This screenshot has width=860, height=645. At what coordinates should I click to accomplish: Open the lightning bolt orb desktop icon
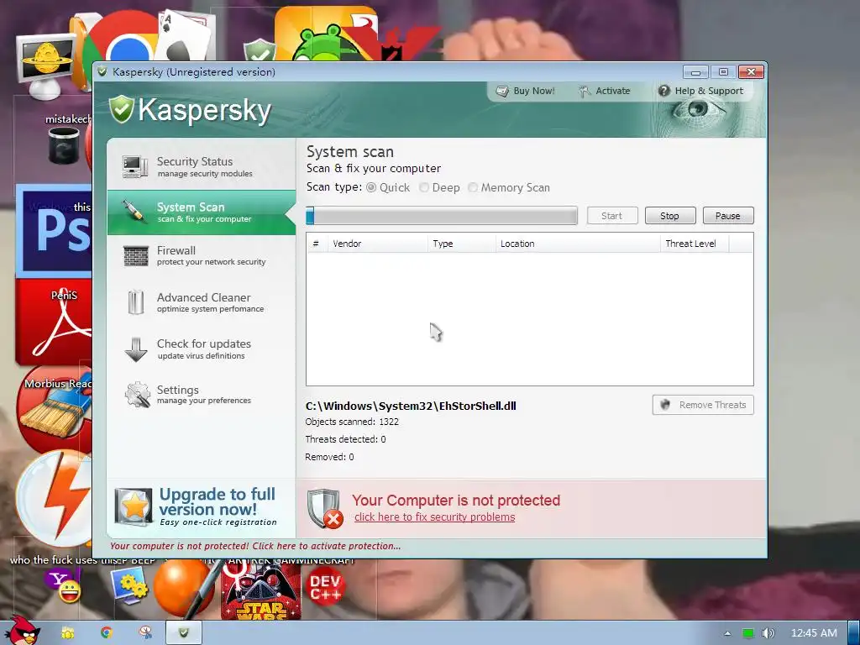tap(54, 498)
